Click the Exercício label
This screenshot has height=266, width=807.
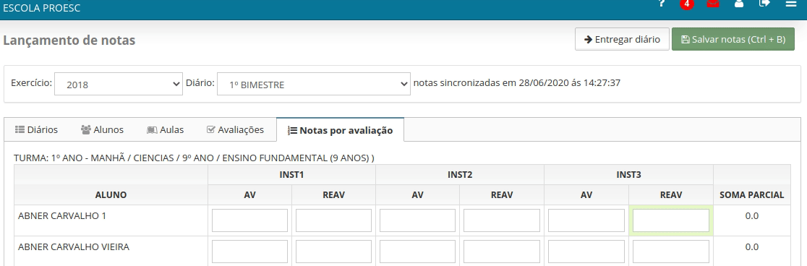31,82
